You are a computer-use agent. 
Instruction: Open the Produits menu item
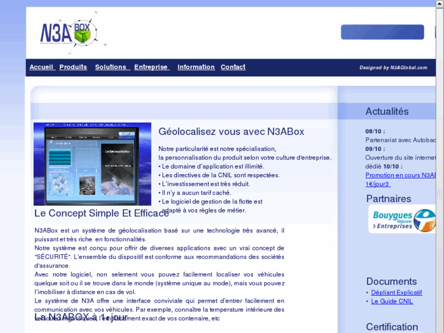click(x=73, y=67)
